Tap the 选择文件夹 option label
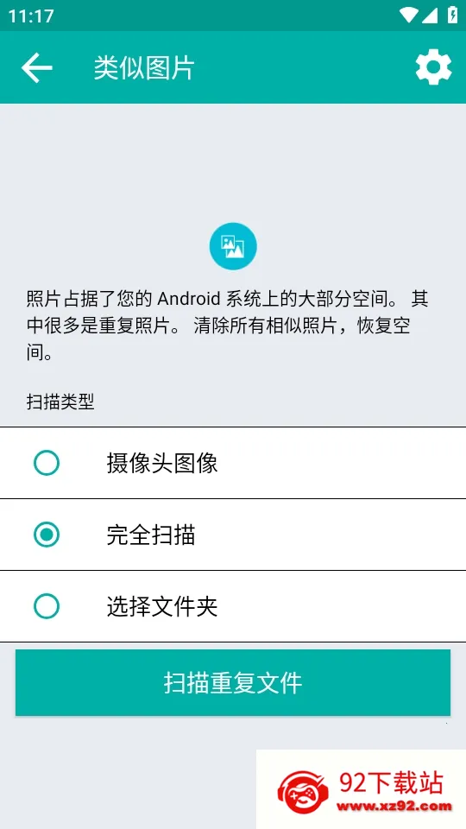The image size is (466, 829). [x=162, y=606]
